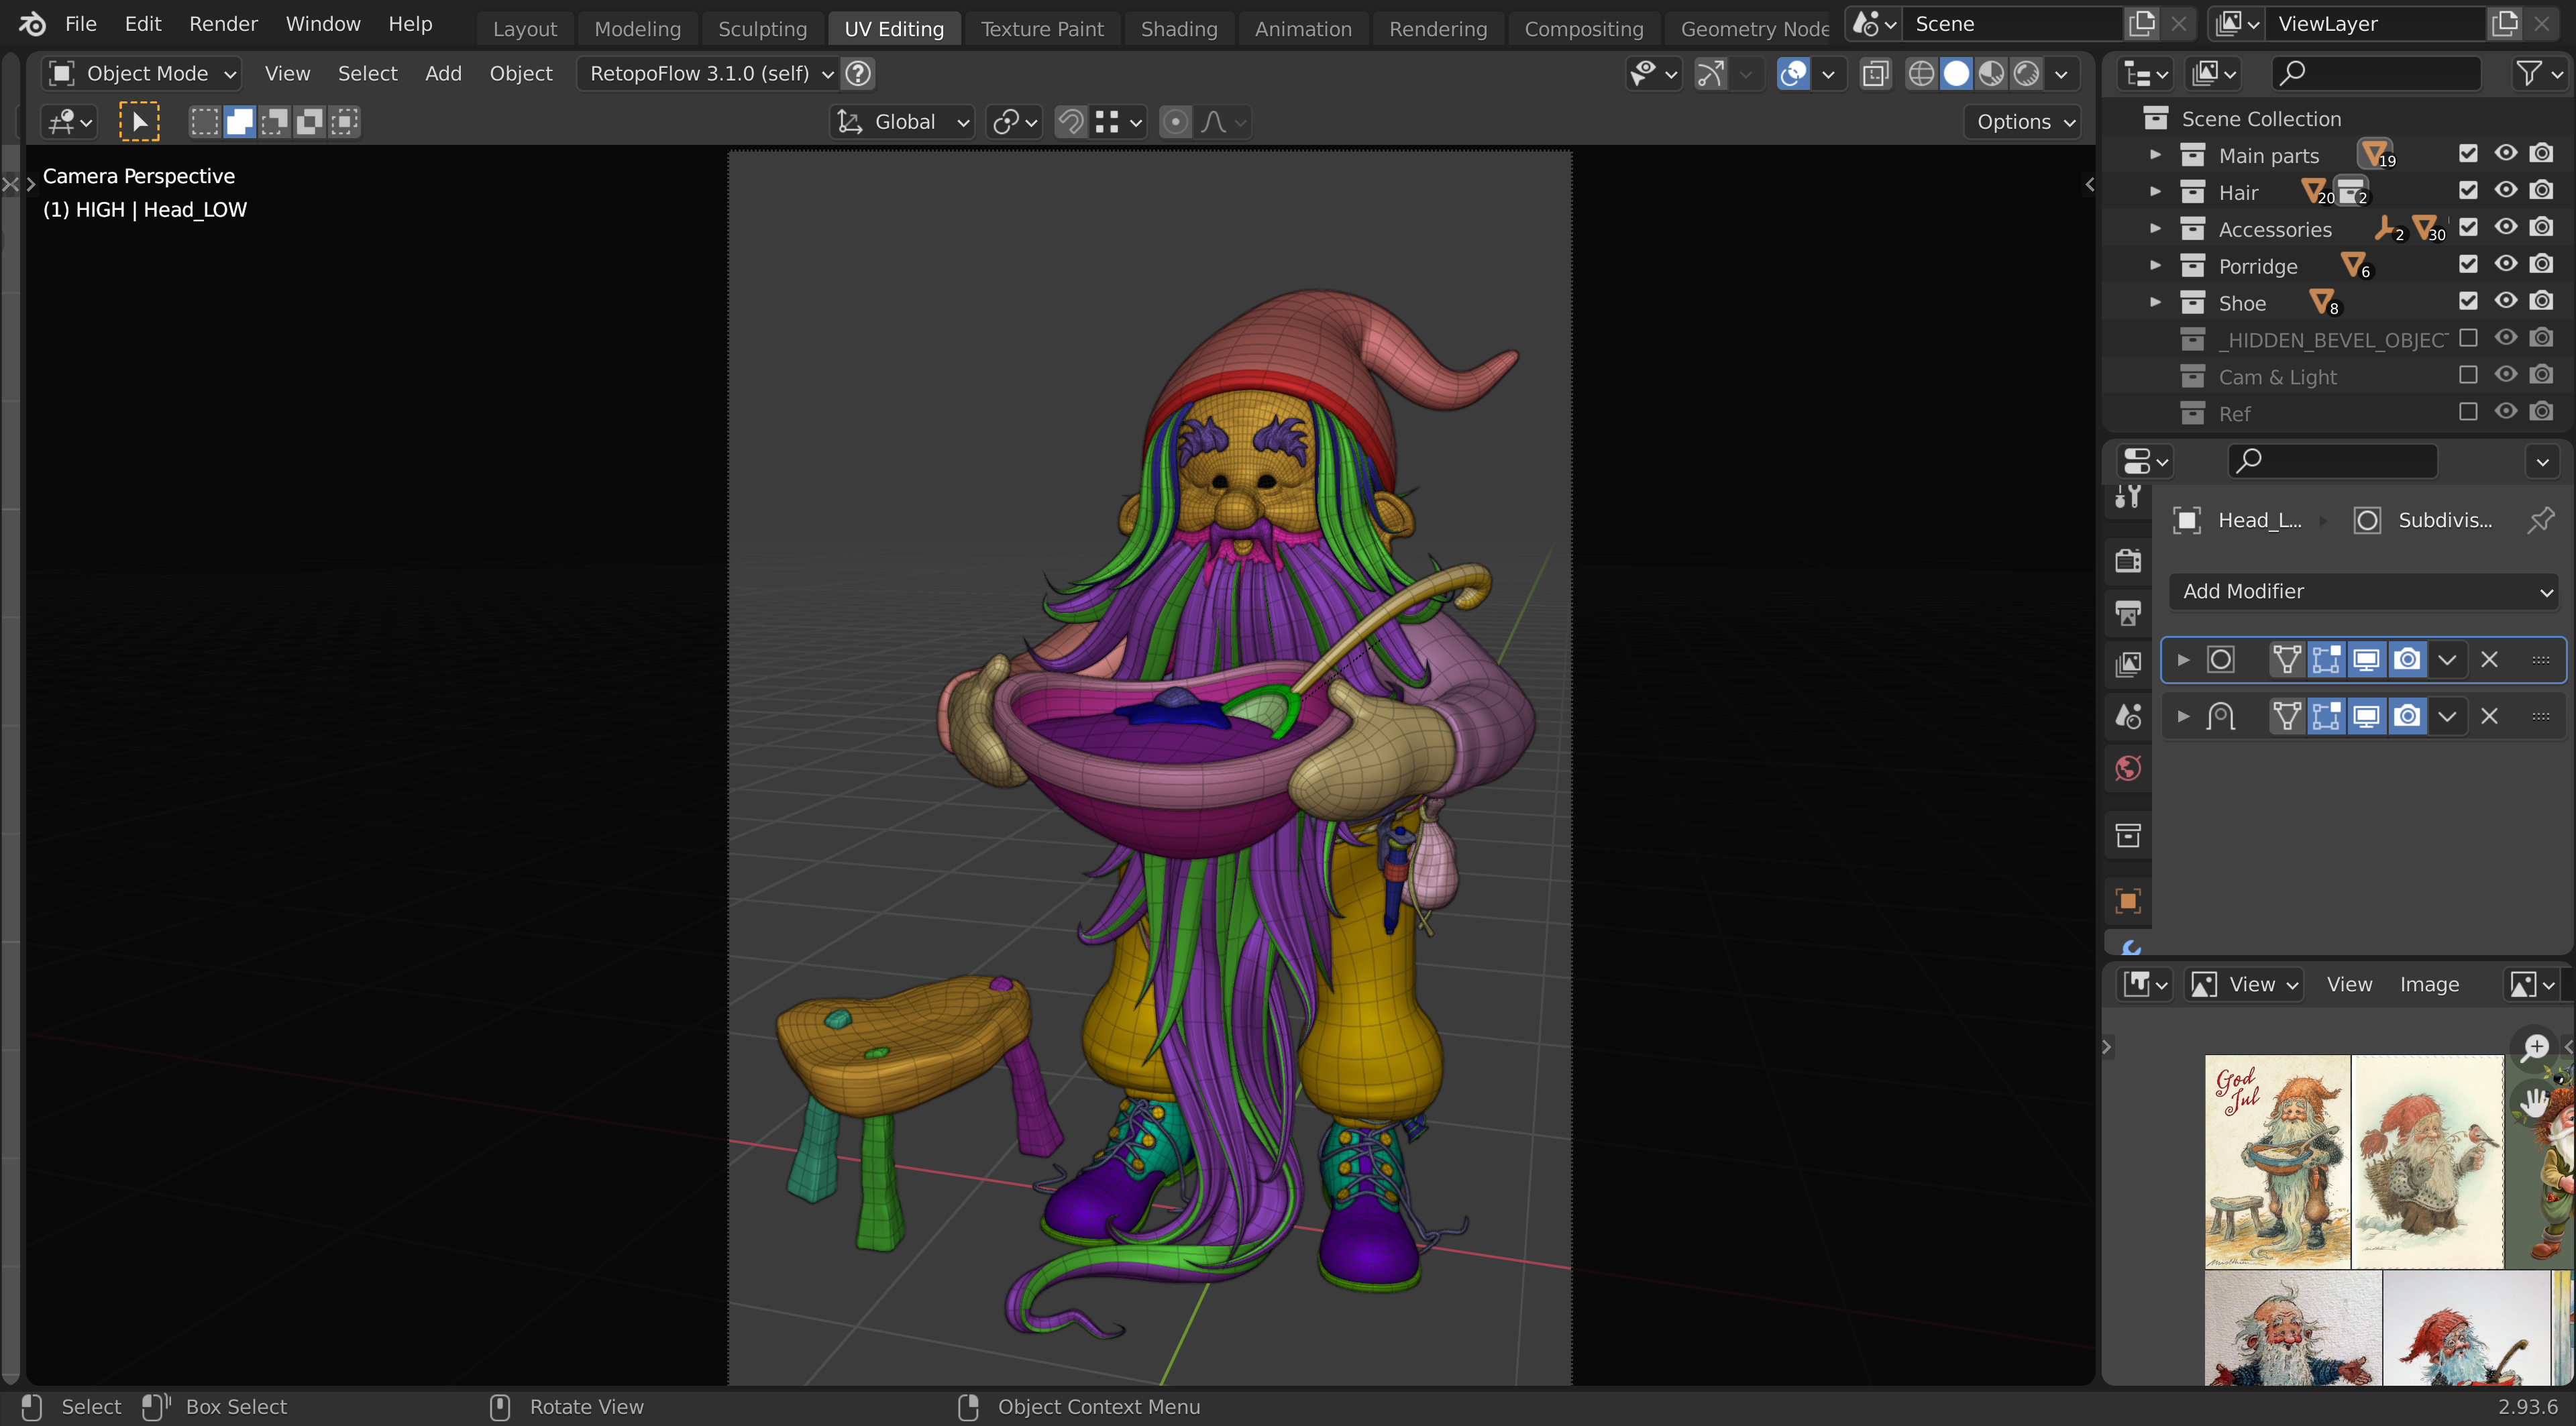Expand the Main parts collection
Viewport: 2576px width, 1426px height.
click(2155, 155)
